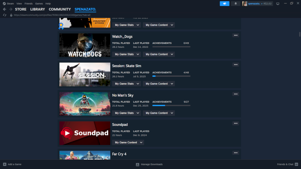This screenshot has height=169, width=301.
Task: Click the No Man's Sky cover thumbnail
Action: coord(85,104)
